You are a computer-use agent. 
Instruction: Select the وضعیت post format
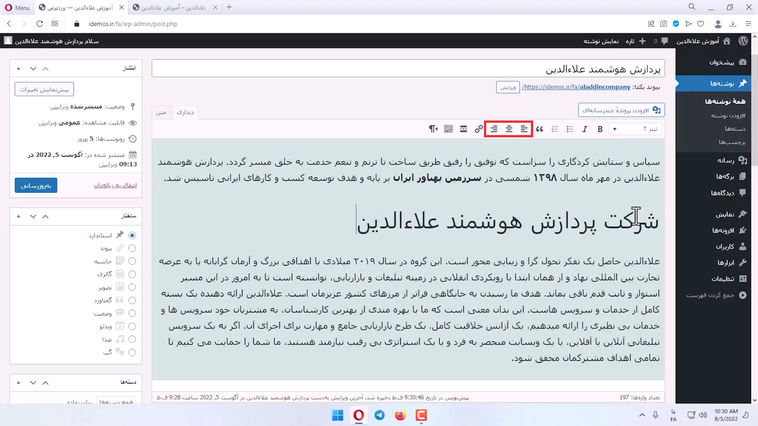(132, 313)
